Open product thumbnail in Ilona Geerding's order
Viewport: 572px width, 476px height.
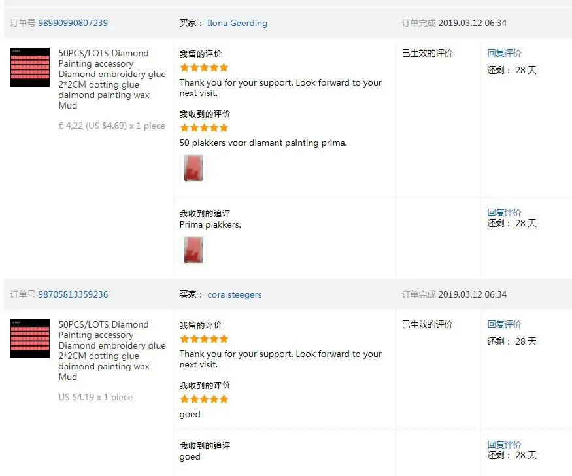coord(30,67)
